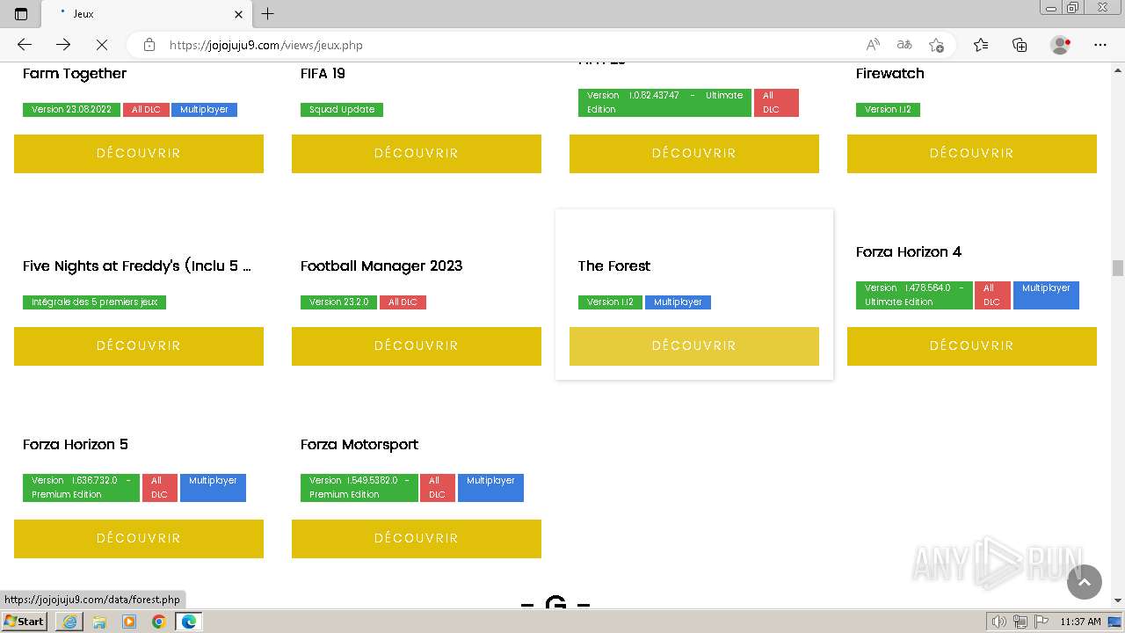
Task: Click the browser Forward arrow
Action: pos(63,45)
